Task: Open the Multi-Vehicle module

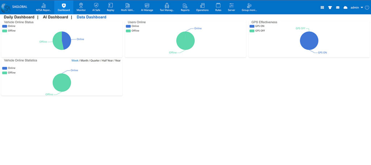Action: pyautogui.click(x=128, y=7)
